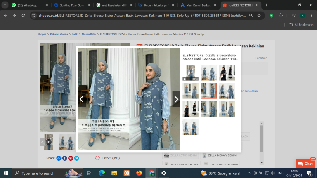The width and height of the screenshot is (317, 178).
Task: Open Task View on the taskbar
Action: coord(89,173)
